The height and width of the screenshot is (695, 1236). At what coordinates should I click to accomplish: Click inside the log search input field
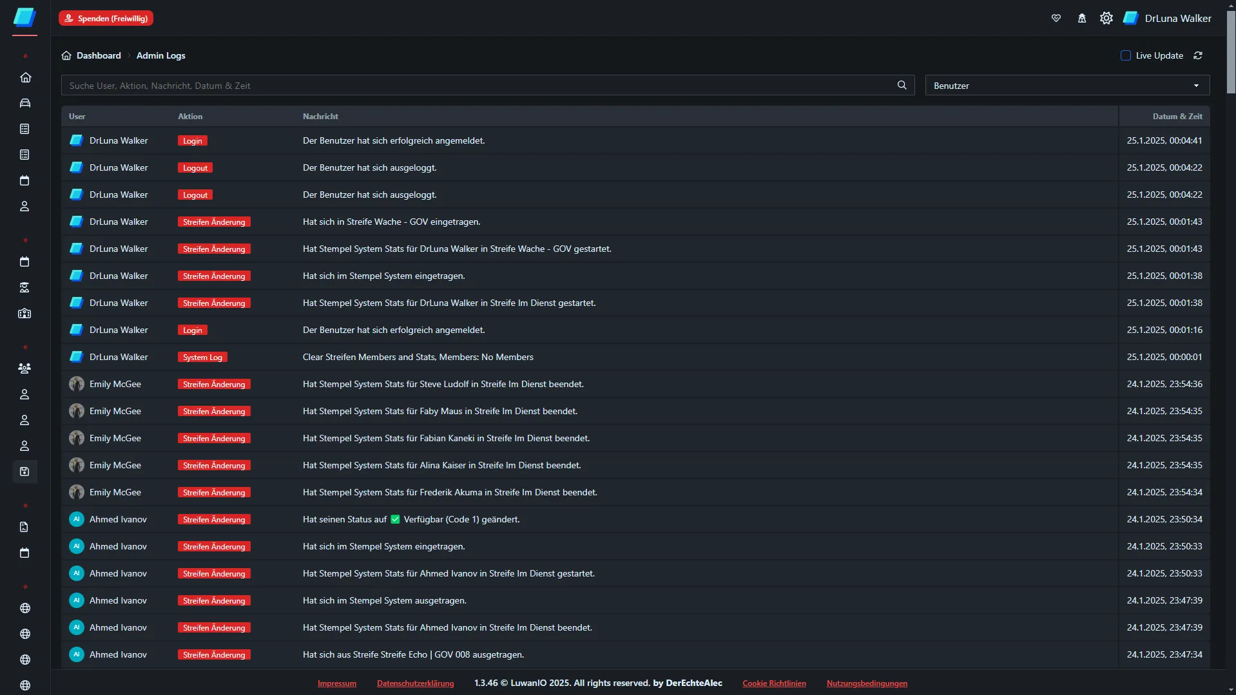coord(451,84)
